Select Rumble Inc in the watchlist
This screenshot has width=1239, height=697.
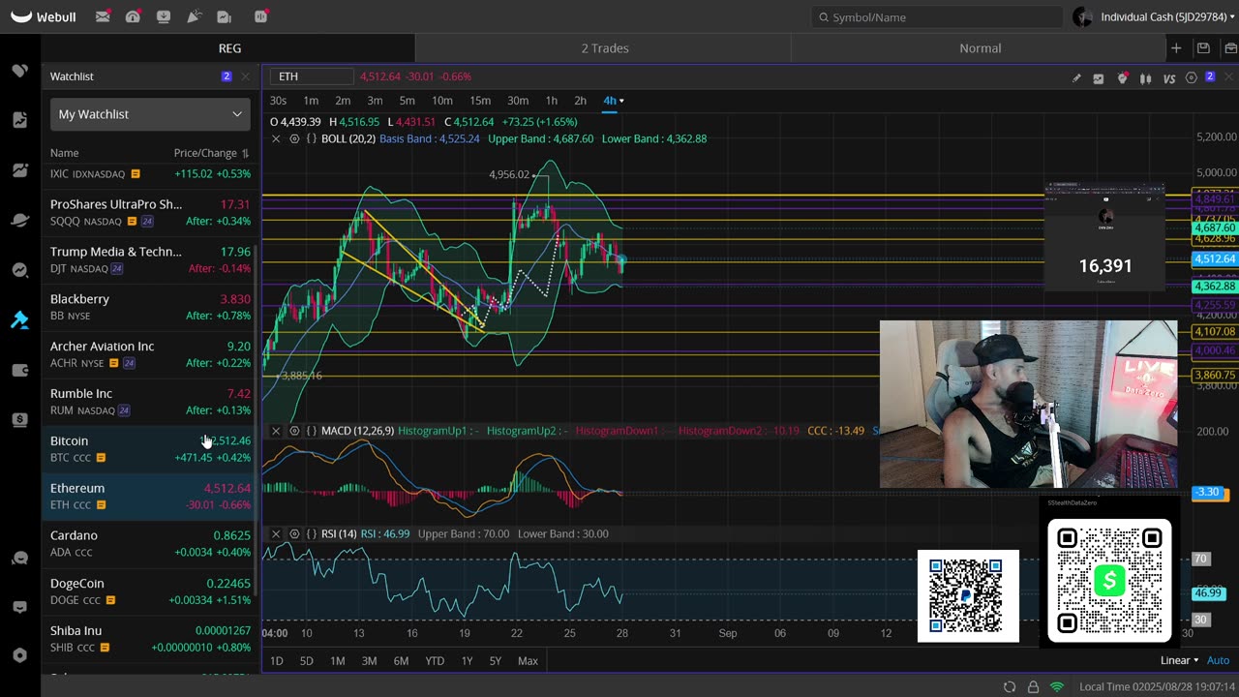150,402
